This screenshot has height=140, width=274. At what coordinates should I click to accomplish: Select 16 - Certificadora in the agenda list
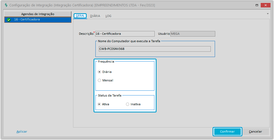point(38,20)
